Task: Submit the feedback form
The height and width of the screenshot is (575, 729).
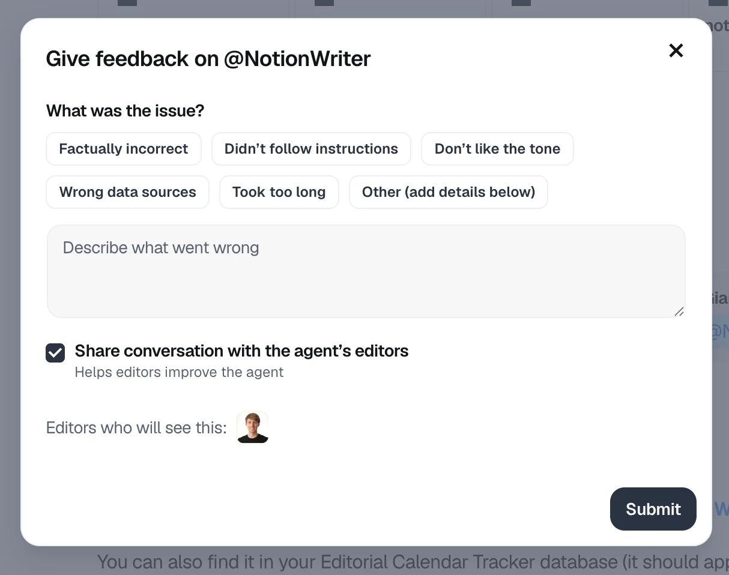Action: [653, 508]
